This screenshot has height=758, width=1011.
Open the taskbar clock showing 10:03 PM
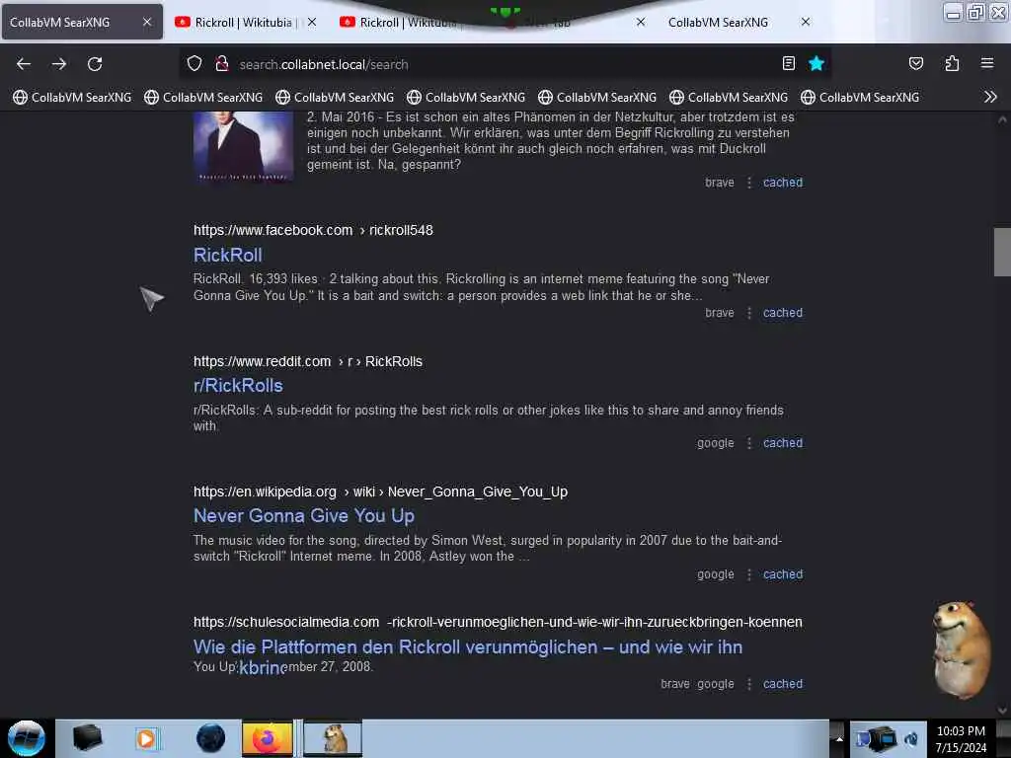tap(961, 739)
